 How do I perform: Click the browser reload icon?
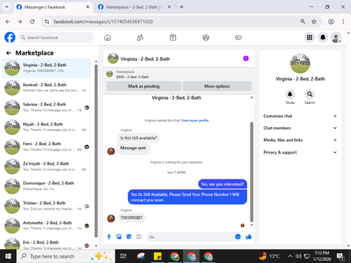point(32,22)
